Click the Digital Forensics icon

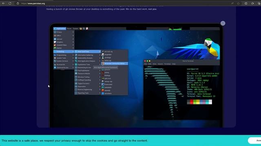pyautogui.click(x=76, y=84)
